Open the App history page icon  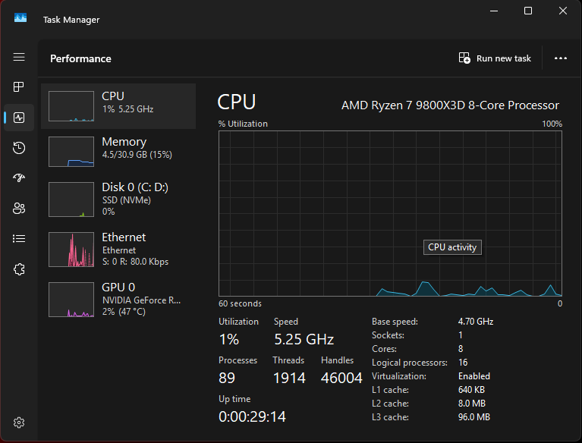pos(19,148)
